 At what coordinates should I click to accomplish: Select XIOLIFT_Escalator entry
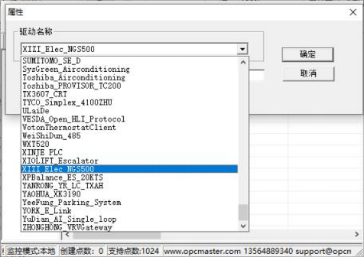click(x=129, y=161)
